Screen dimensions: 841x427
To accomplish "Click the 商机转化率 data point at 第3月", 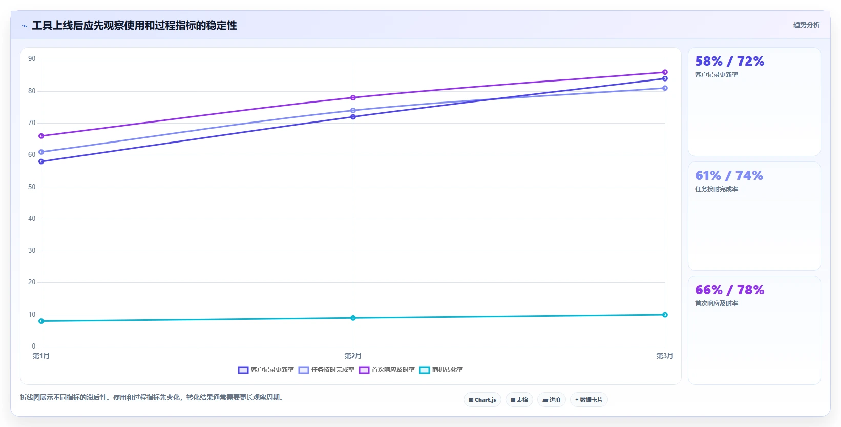I will click(x=665, y=315).
